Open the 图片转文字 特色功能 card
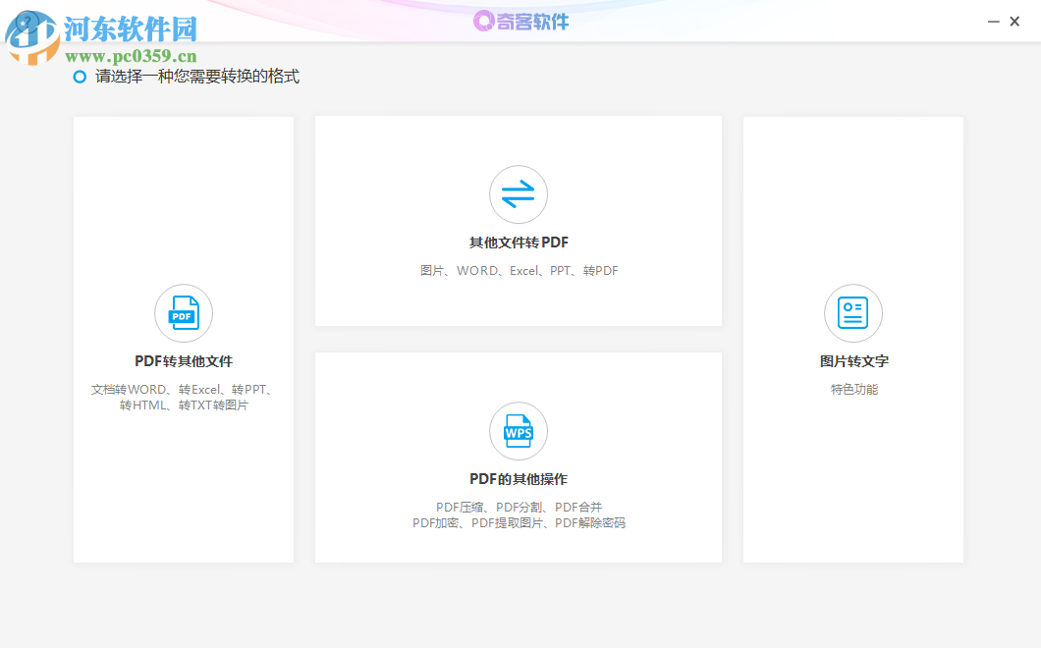This screenshot has height=648, width=1041. [852, 339]
